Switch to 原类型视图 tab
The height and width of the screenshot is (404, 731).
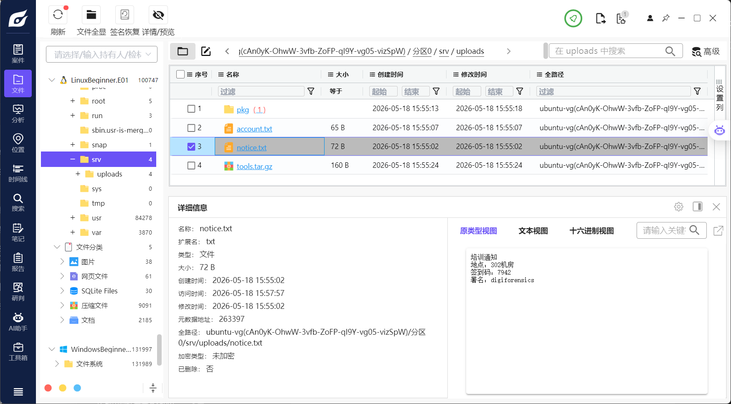[x=478, y=231]
